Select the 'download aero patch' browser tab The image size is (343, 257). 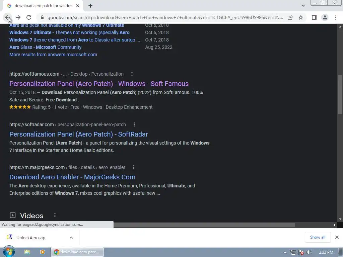point(43,6)
